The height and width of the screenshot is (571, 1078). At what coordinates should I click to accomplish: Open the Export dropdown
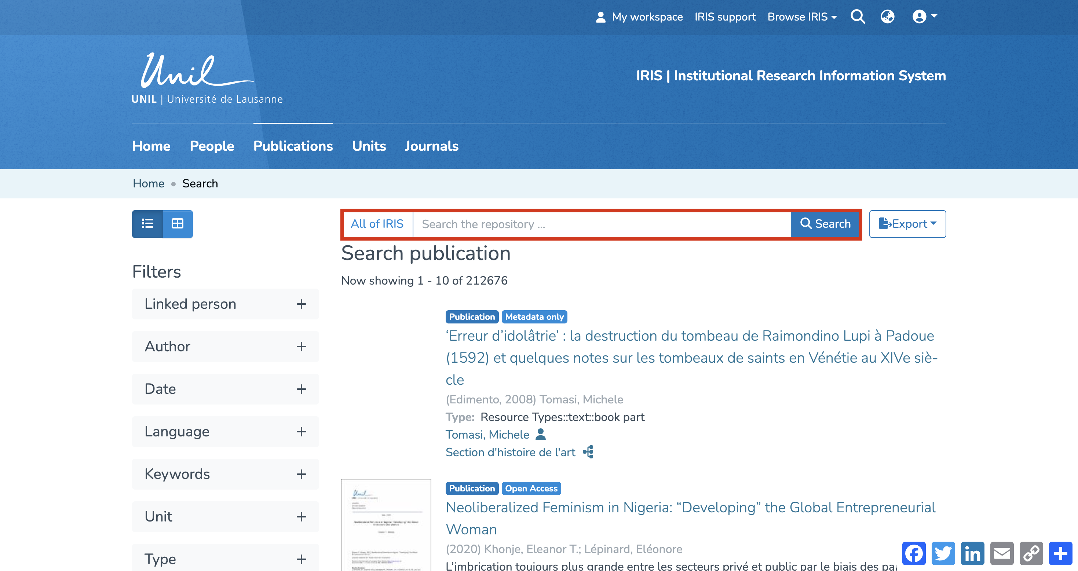[907, 224]
